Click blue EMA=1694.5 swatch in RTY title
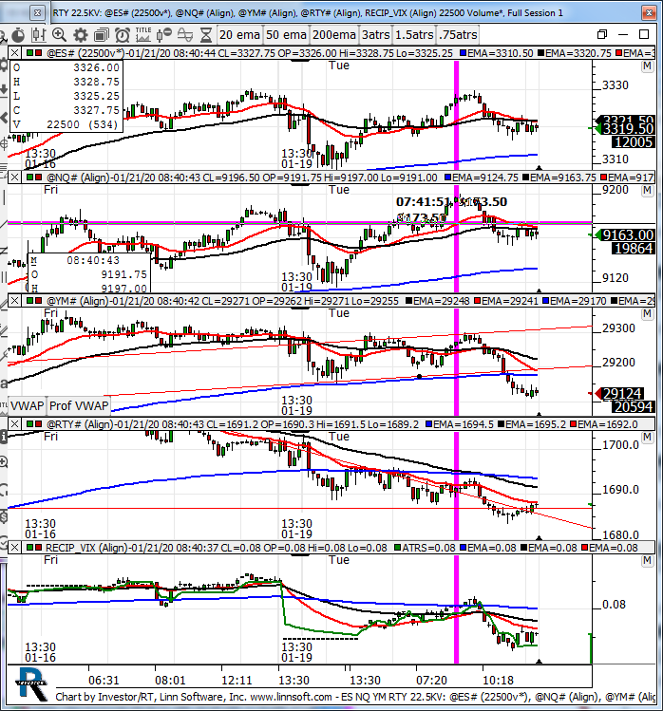 coord(428,424)
